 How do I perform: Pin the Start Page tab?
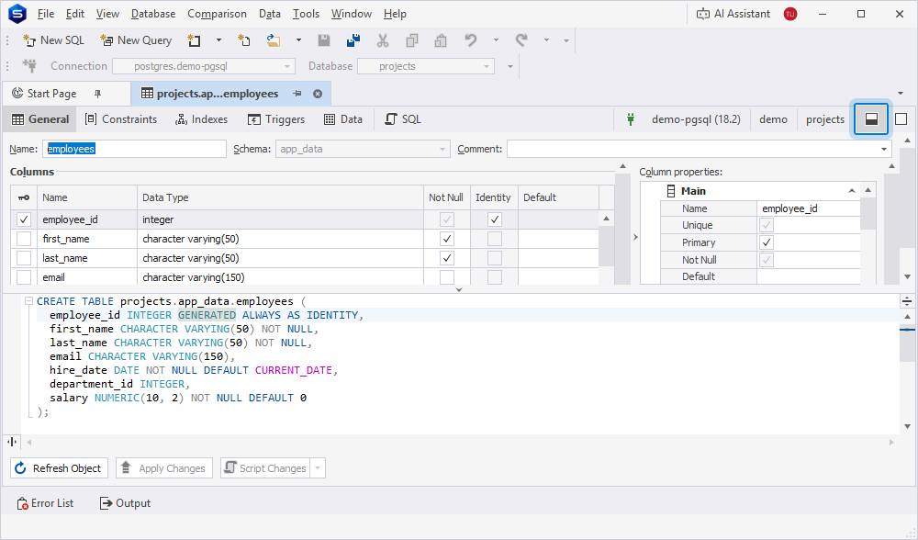point(98,94)
